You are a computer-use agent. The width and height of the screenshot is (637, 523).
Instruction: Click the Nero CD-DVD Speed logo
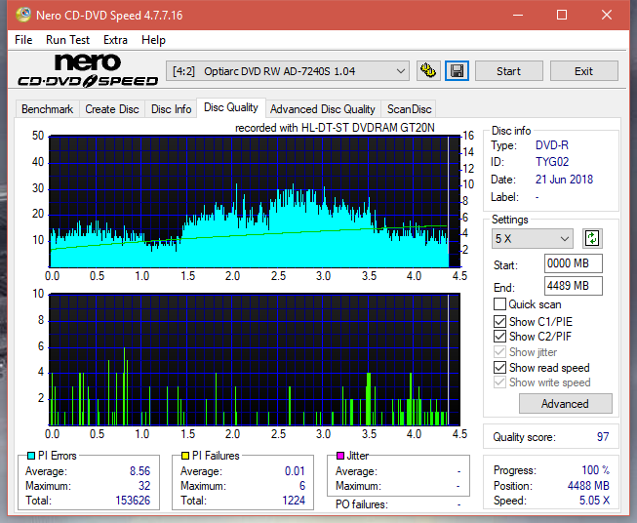(x=88, y=70)
